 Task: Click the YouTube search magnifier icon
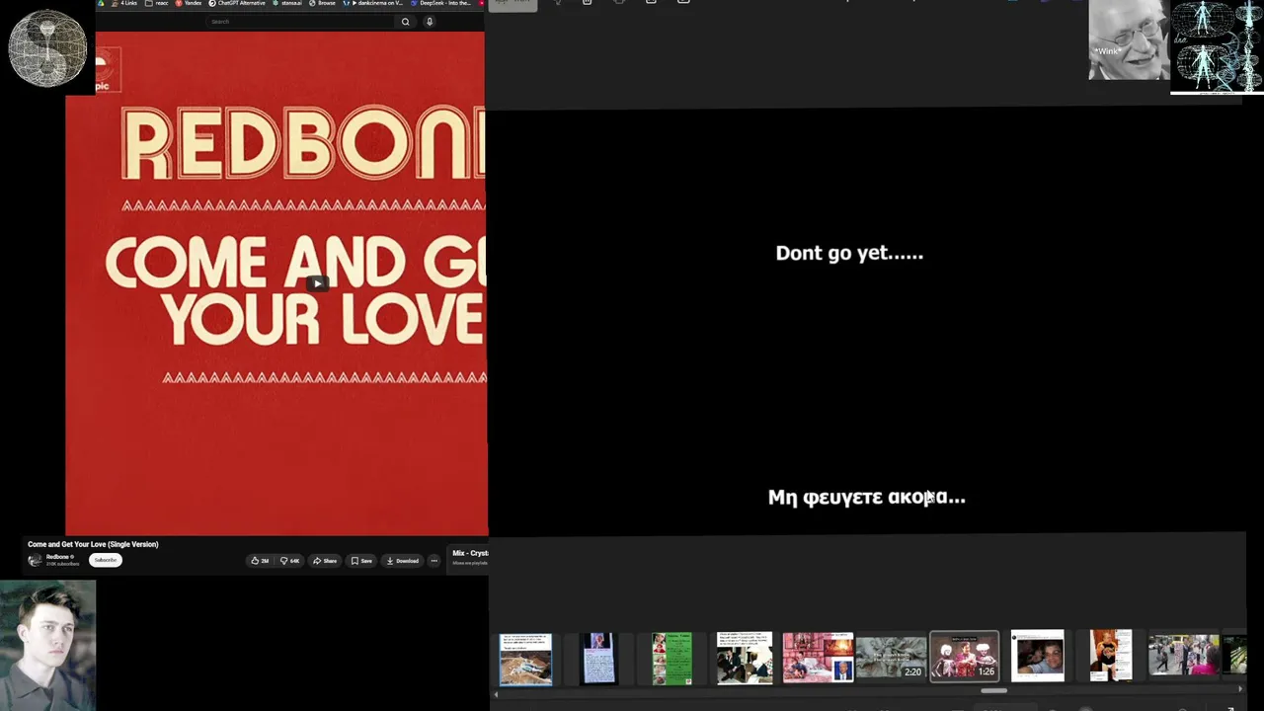pos(405,22)
